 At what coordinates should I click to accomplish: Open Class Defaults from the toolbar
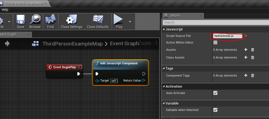pyautogui.click(x=98, y=22)
